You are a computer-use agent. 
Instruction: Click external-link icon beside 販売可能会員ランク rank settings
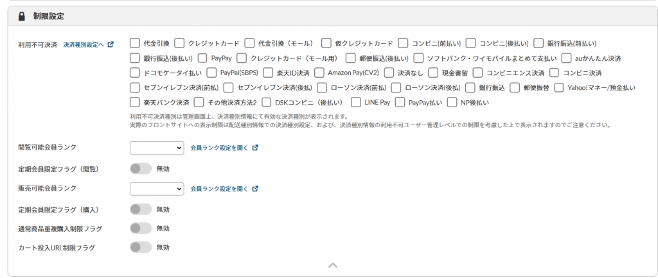point(255,189)
